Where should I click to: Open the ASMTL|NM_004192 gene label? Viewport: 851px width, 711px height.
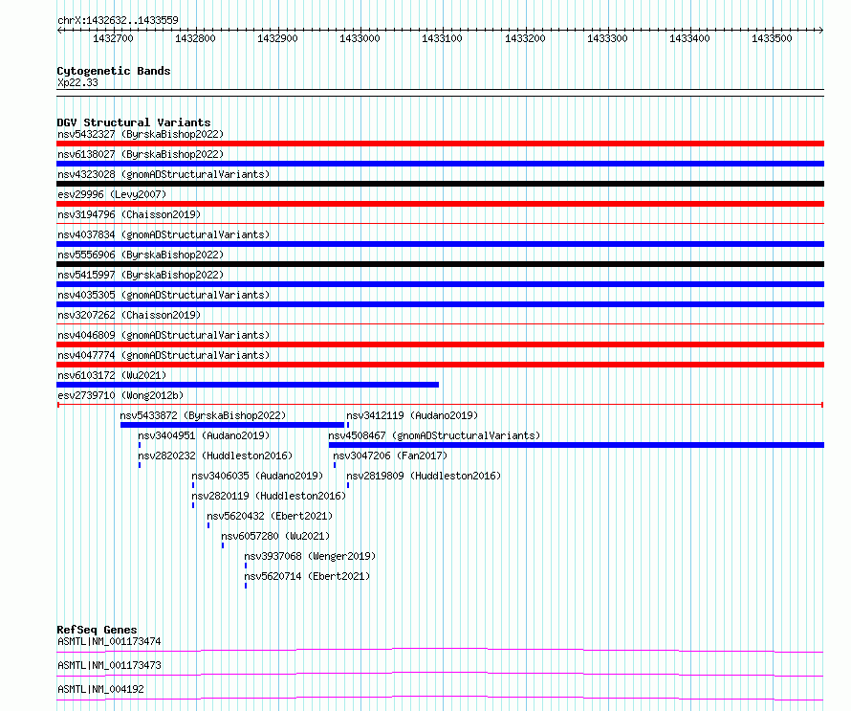tap(101, 689)
